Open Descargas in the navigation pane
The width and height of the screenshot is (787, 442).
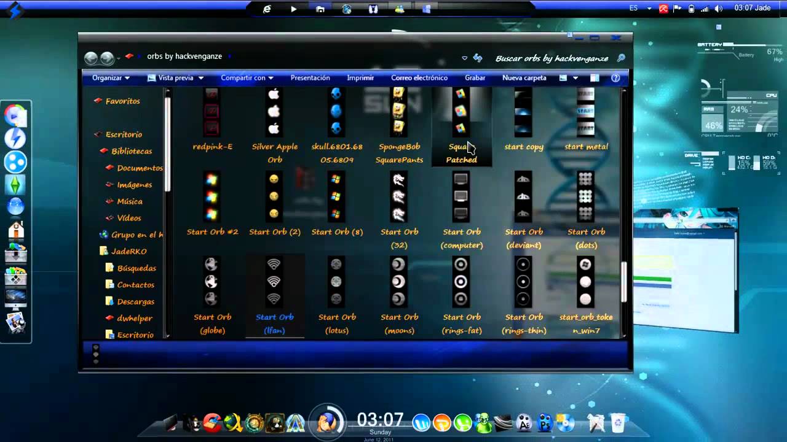click(x=135, y=301)
